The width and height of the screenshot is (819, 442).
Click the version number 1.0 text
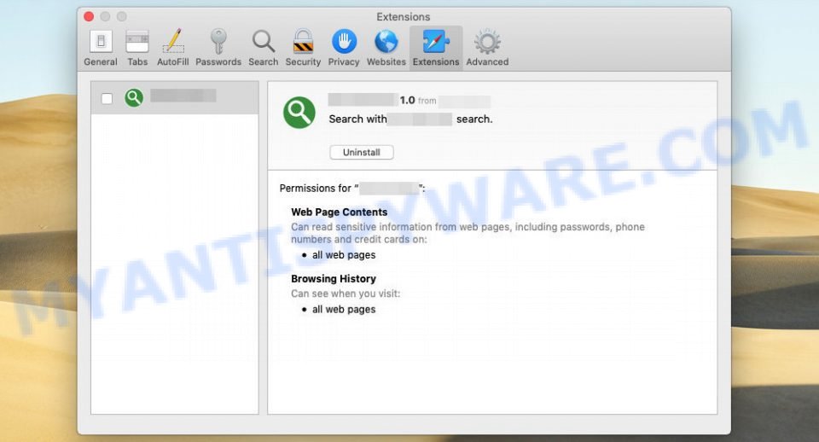tap(408, 100)
